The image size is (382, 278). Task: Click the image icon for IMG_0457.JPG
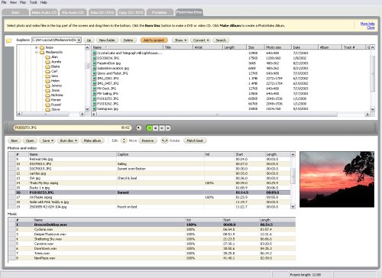(95, 83)
